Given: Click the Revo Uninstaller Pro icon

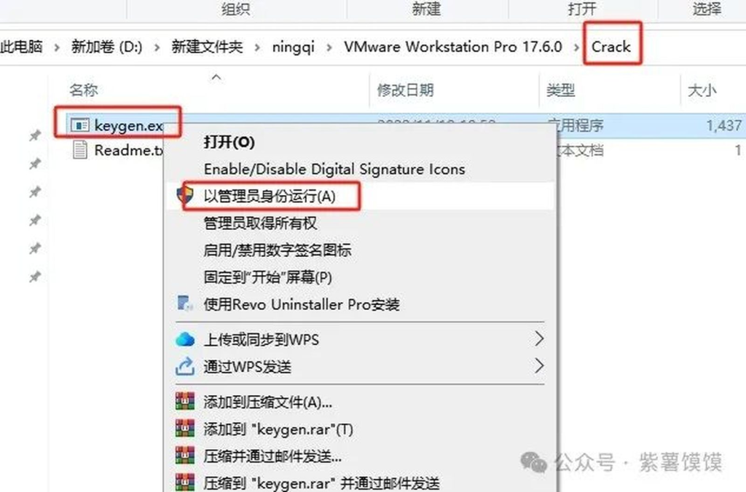Looking at the screenshot, I should pos(184,303).
